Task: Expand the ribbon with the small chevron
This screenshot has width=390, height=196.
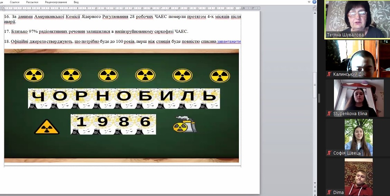Action: (309, 2)
